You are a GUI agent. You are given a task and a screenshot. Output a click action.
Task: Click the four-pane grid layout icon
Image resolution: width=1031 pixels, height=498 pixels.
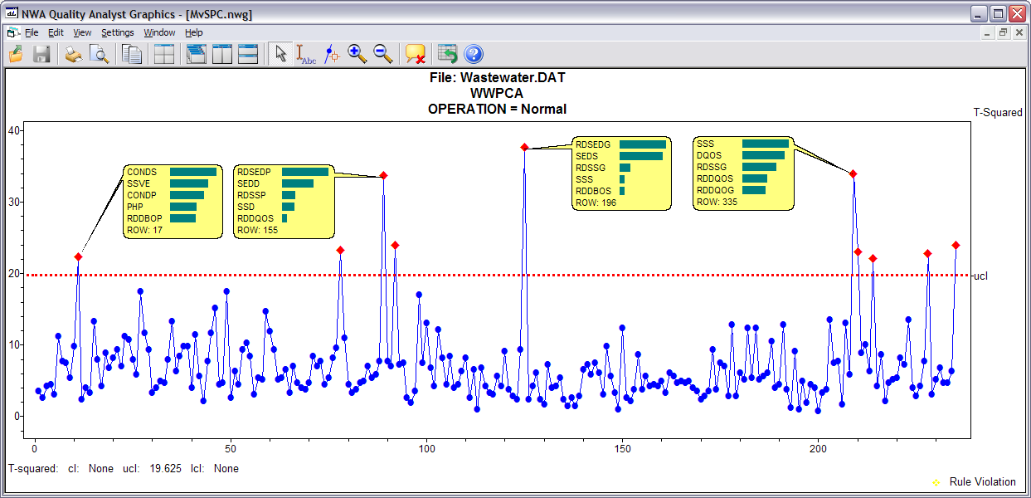coord(164,54)
